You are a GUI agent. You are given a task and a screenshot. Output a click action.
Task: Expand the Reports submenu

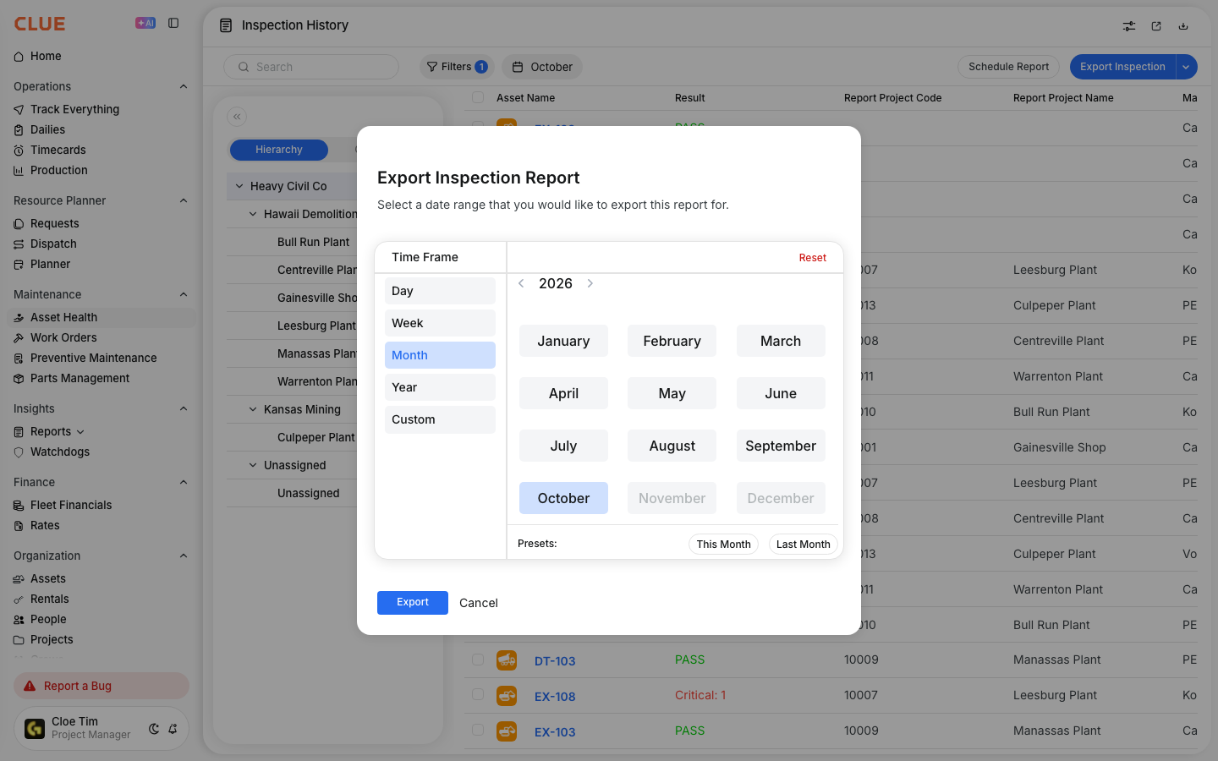coord(80,432)
